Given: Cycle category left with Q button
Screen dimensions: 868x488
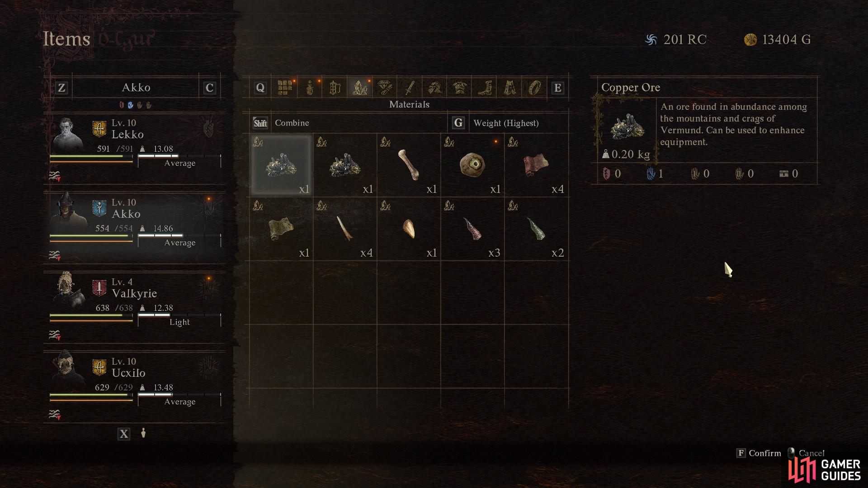Looking at the screenshot, I should tap(260, 88).
